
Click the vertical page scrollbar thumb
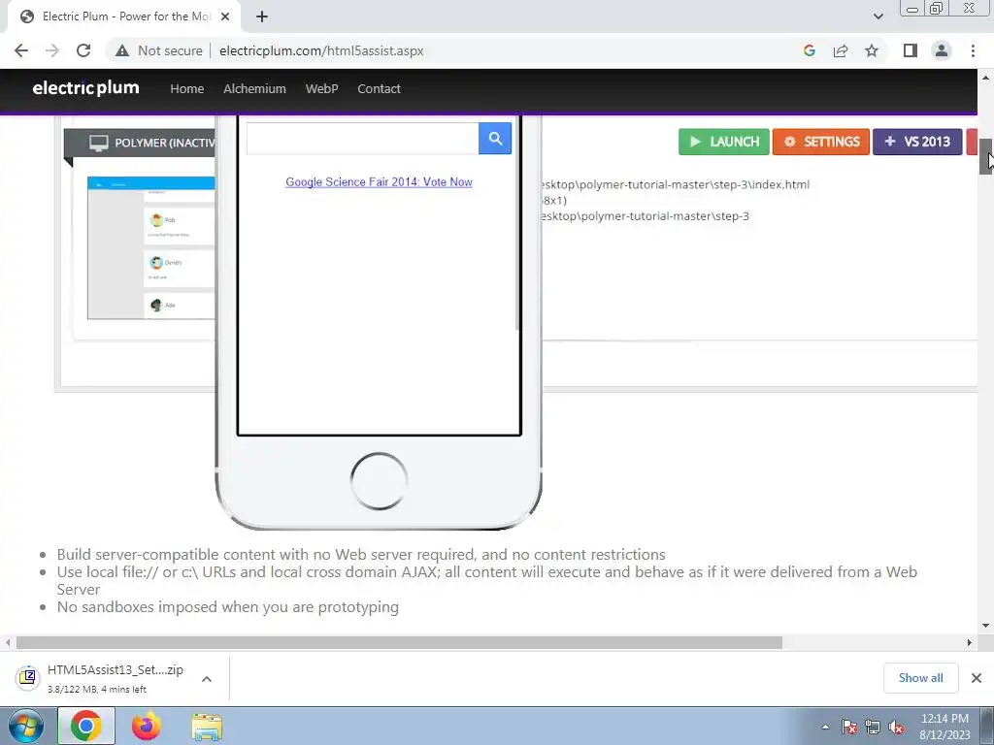(985, 156)
